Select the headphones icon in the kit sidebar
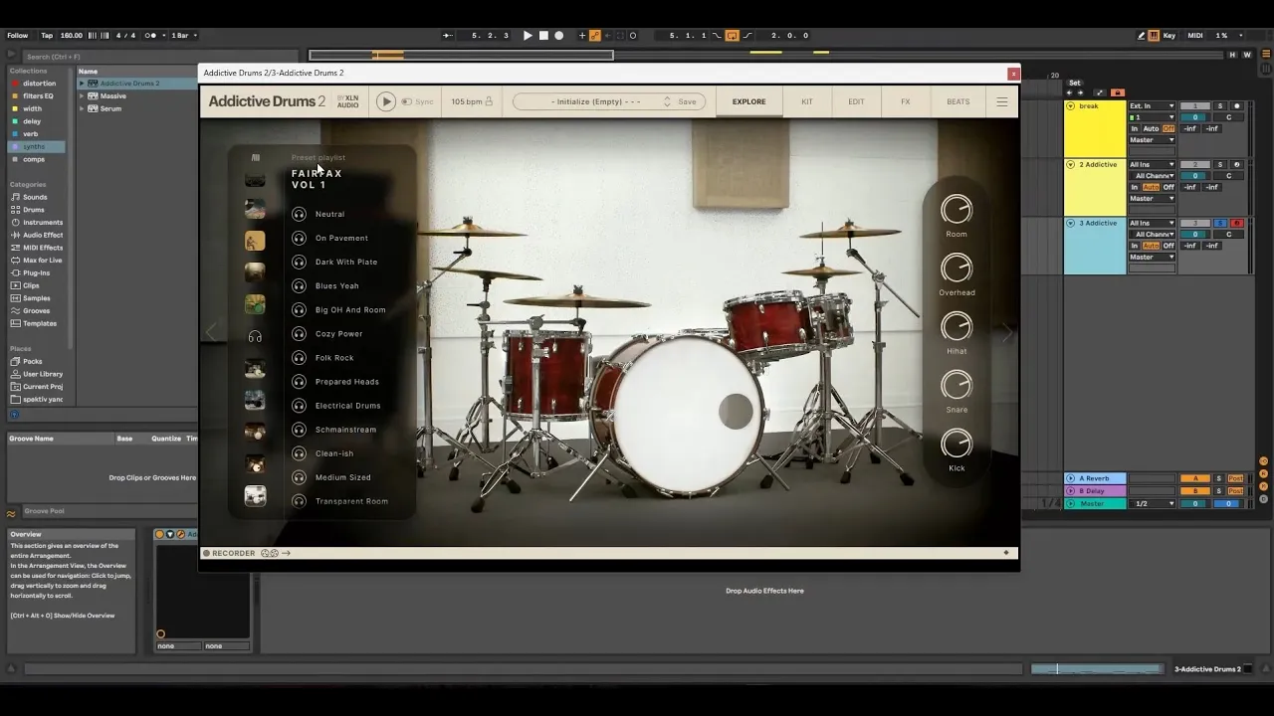The height and width of the screenshot is (716, 1274). (255, 337)
